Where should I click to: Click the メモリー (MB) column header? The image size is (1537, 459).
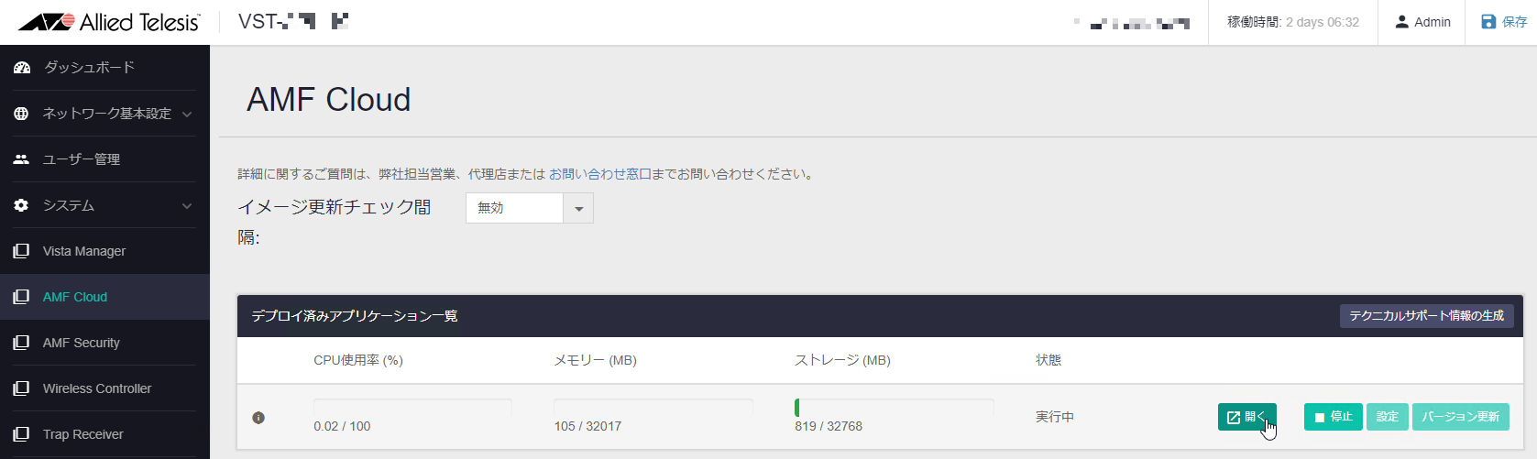pyautogui.click(x=596, y=360)
